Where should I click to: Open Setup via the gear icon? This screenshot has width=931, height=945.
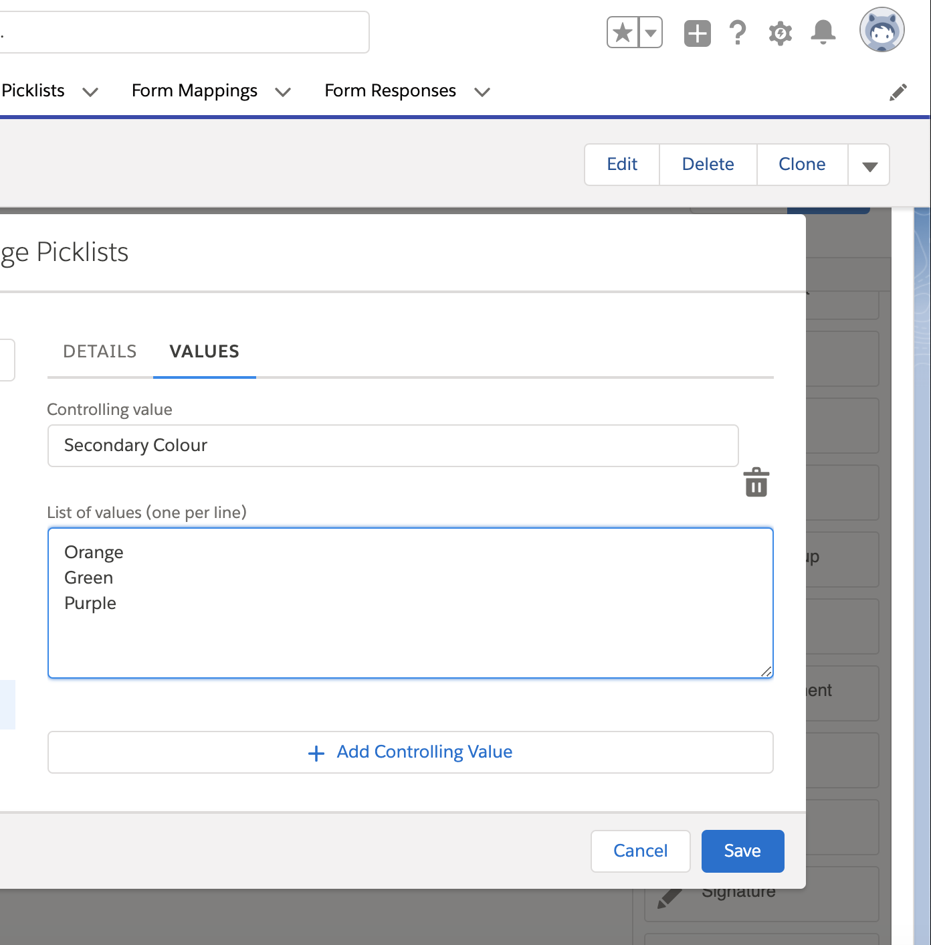click(x=780, y=31)
